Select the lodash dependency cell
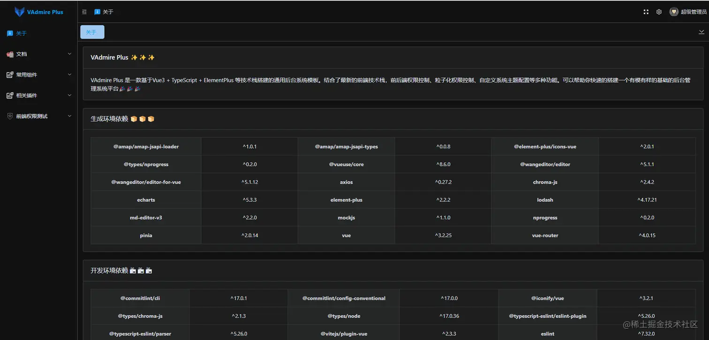Screen dimensions: 709x340 tap(545, 200)
